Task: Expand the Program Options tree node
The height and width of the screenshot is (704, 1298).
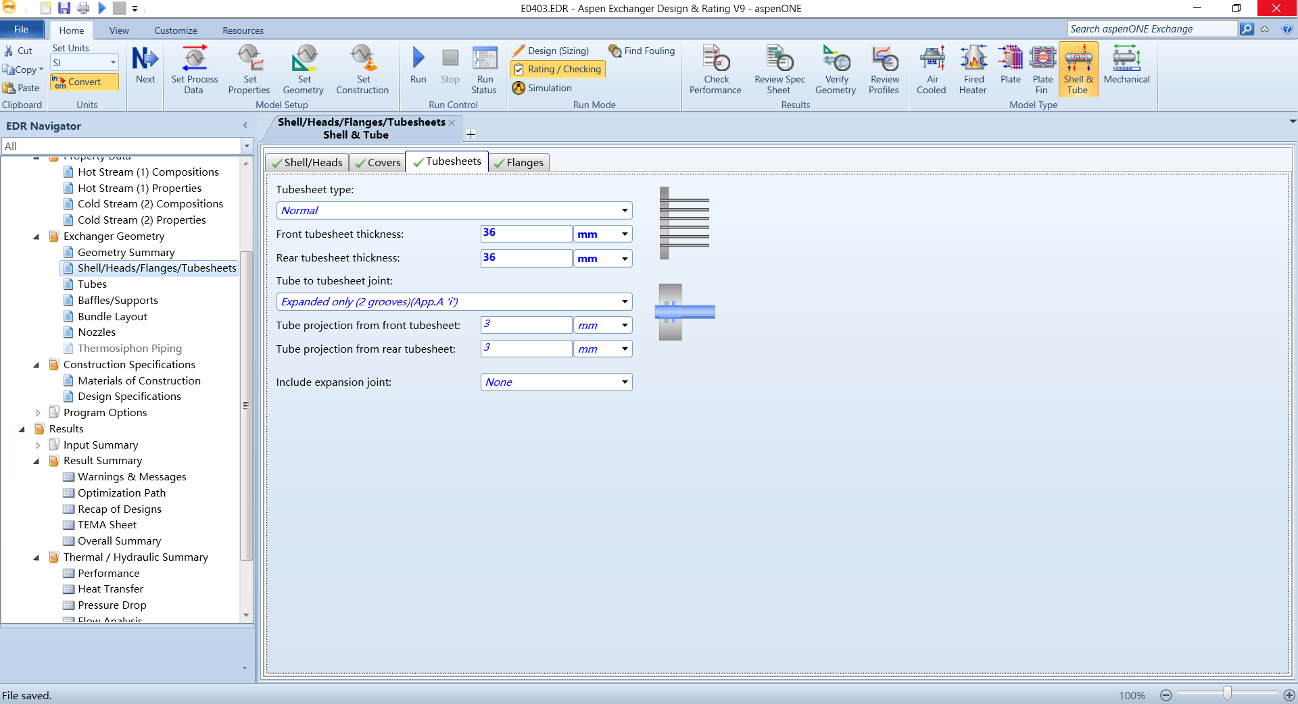Action: pyautogui.click(x=38, y=413)
